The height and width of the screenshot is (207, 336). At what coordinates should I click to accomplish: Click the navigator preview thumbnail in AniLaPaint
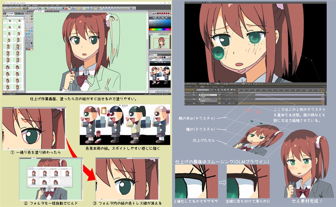click(160, 42)
